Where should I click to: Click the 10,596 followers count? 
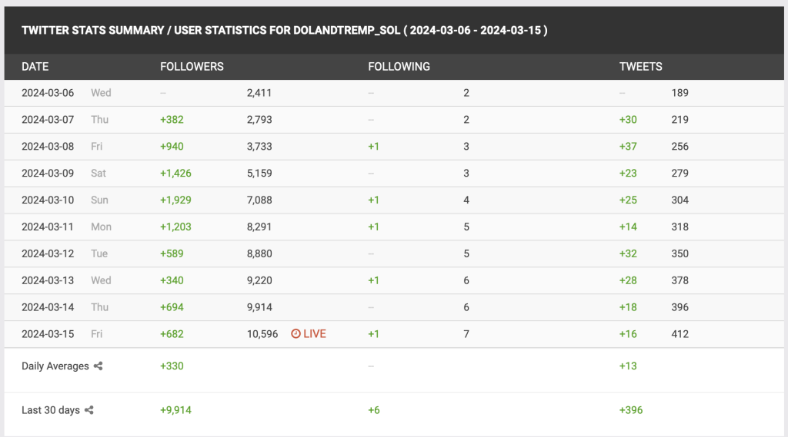pos(262,334)
